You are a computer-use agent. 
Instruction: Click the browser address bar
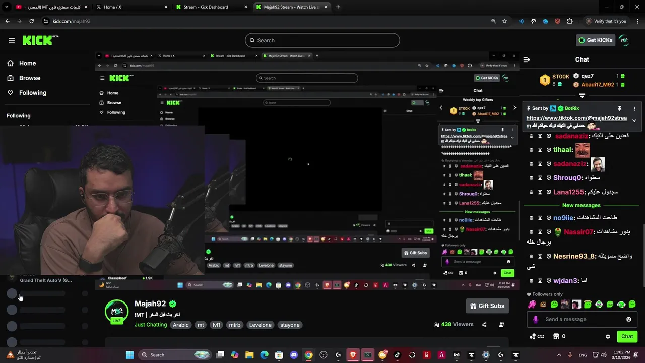point(262,21)
